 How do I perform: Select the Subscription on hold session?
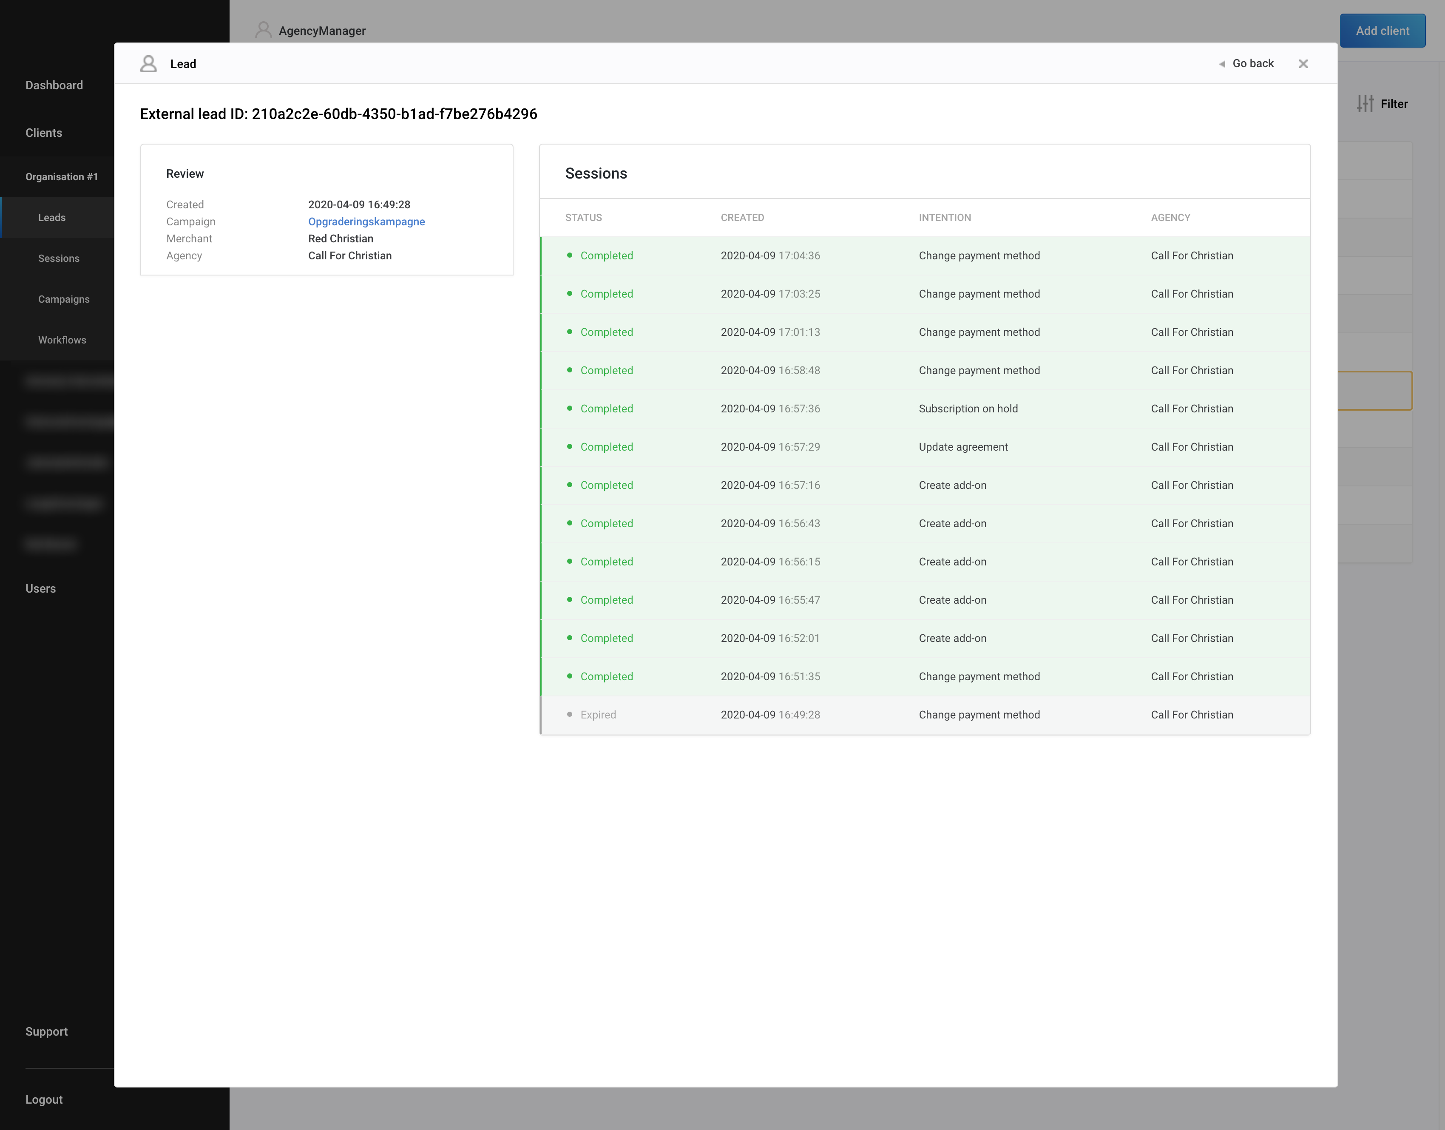click(925, 409)
